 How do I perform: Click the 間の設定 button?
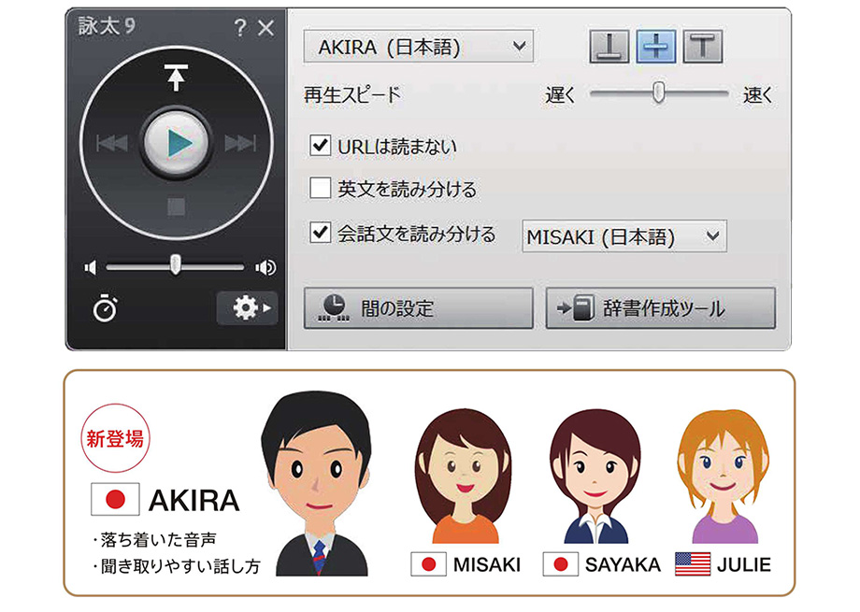point(418,308)
